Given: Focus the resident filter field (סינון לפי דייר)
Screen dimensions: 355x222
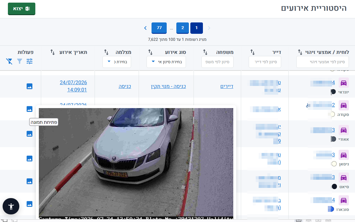Looking at the screenshot, I should click(x=265, y=62).
